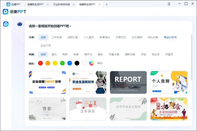Image resolution: width=197 pixels, height=131 pixels.
Task: Open the 企业战略SWOT分析 template
Action: coord(47,82)
